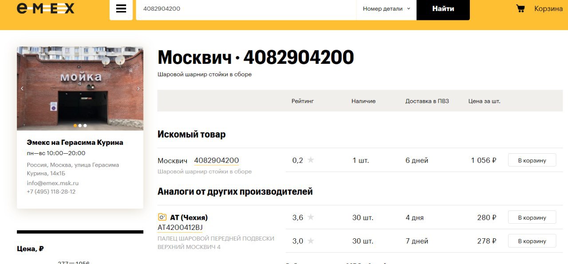
Task: Add the 278 ₽ AT analog to cart
Action: click(532, 241)
